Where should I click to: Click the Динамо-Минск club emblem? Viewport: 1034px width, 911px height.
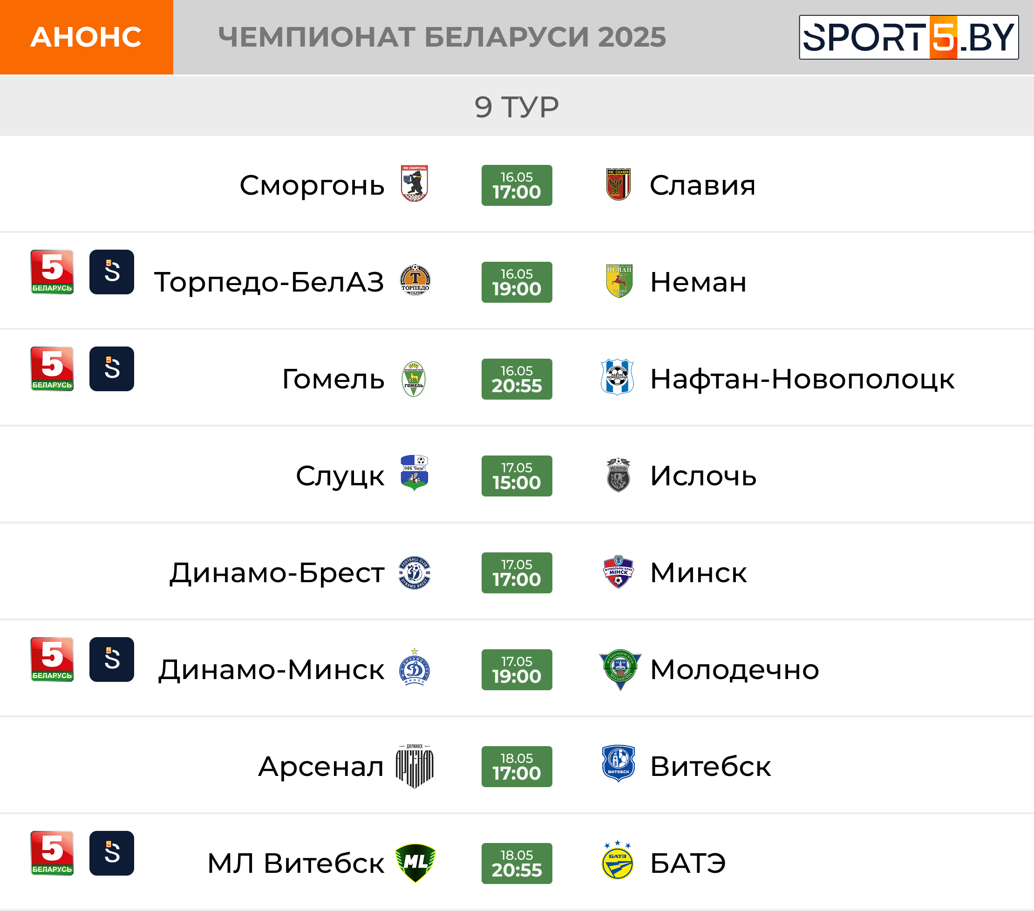pos(415,667)
